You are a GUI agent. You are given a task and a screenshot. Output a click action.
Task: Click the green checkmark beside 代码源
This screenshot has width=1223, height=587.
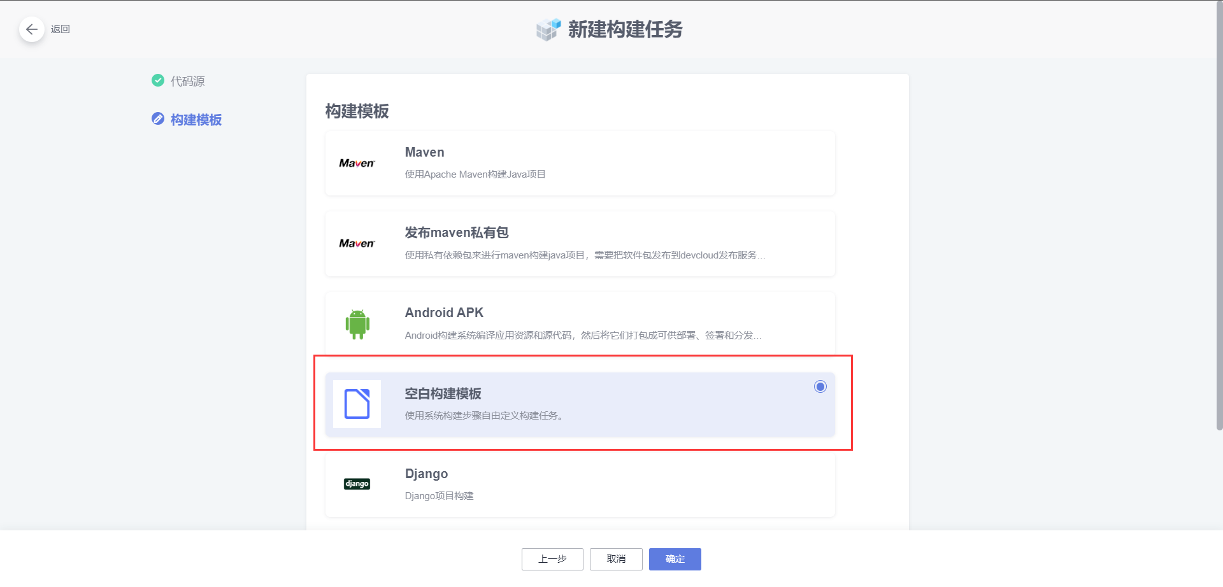coord(158,80)
